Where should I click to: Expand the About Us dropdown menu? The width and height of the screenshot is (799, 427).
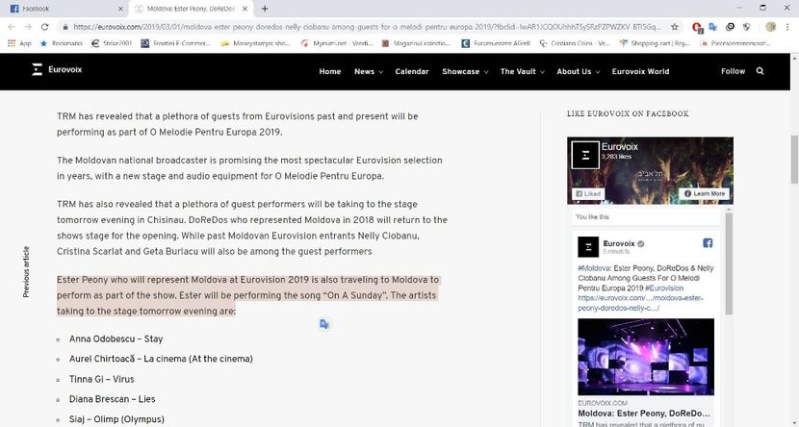click(578, 72)
